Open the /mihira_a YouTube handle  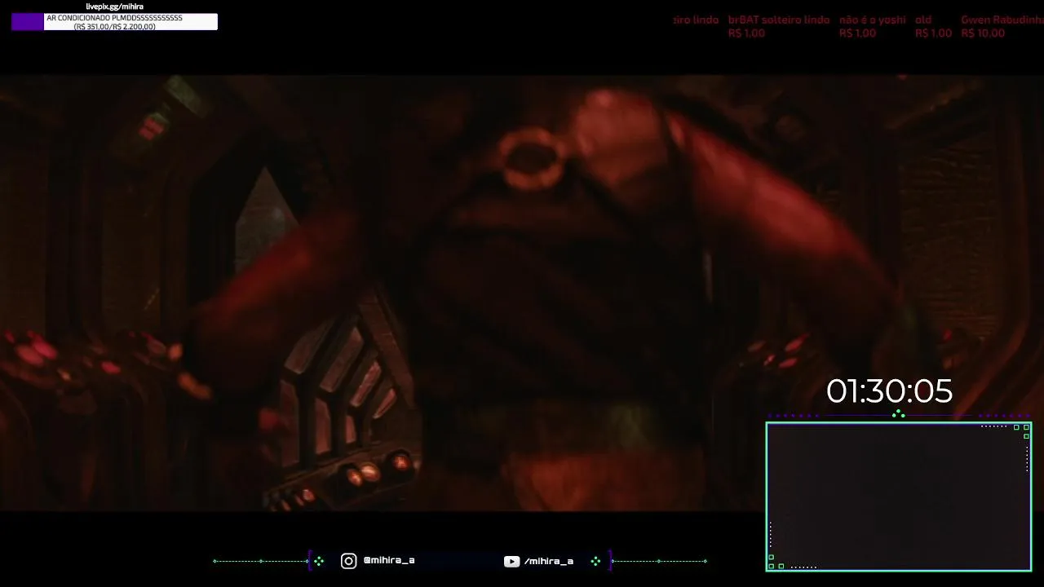[549, 561]
